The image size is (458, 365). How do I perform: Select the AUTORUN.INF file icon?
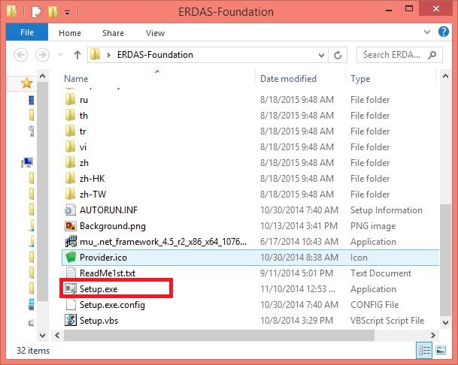point(71,210)
